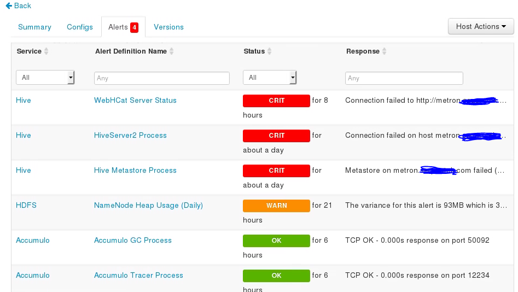The height and width of the screenshot is (292, 518).
Task: Click response 'Connection failed to http://metron'
Action: (403, 101)
